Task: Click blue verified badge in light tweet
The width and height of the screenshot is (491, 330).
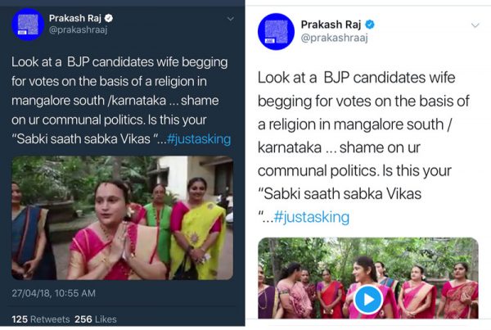Action: tap(368, 25)
